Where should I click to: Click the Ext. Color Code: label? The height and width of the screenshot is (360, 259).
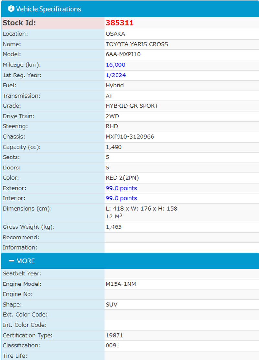click(x=25, y=315)
